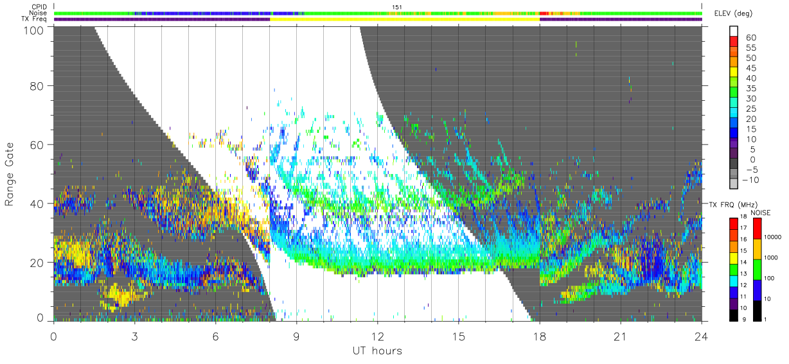Viewport: 789px width, 364px height.
Task: Click the black bottom segment of TX FRQ color bar
Action: pyautogui.click(x=734, y=315)
